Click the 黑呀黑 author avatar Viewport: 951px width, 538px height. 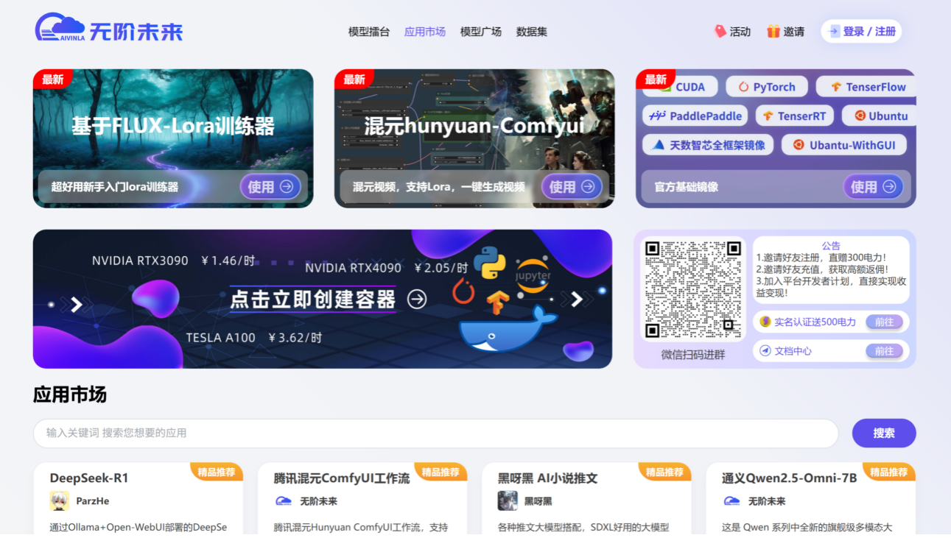pyautogui.click(x=508, y=501)
